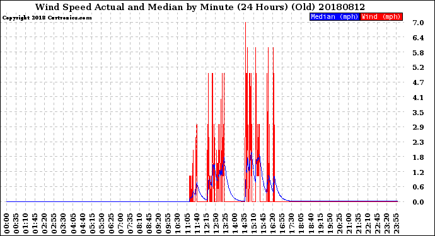Click the 22:45 time axis label
435x236 pixels.
pyautogui.click(x=377, y=223)
